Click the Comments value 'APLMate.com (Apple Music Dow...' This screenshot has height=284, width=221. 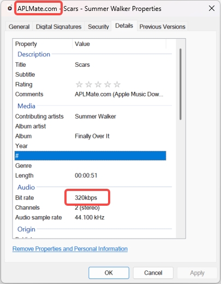(x=119, y=94)
